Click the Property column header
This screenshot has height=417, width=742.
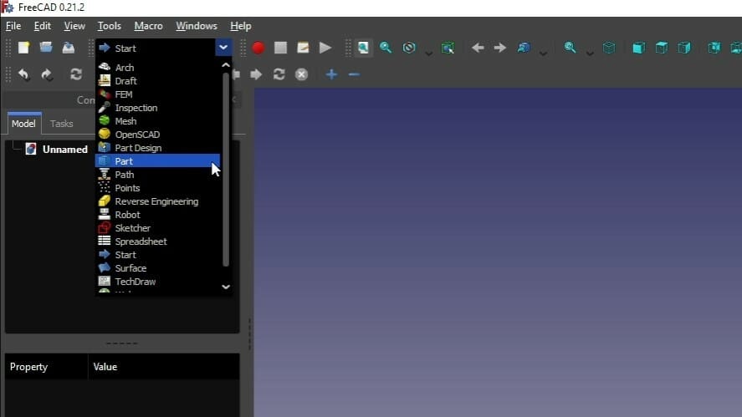coord(46,367)
